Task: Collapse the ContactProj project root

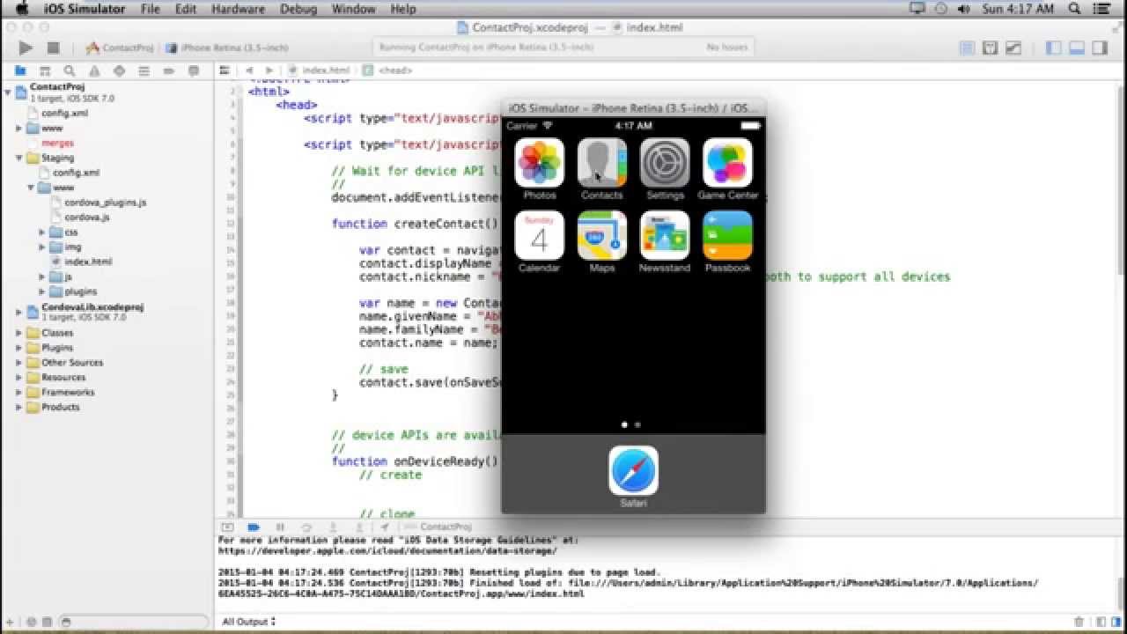Action: click(x=8, y=92)
